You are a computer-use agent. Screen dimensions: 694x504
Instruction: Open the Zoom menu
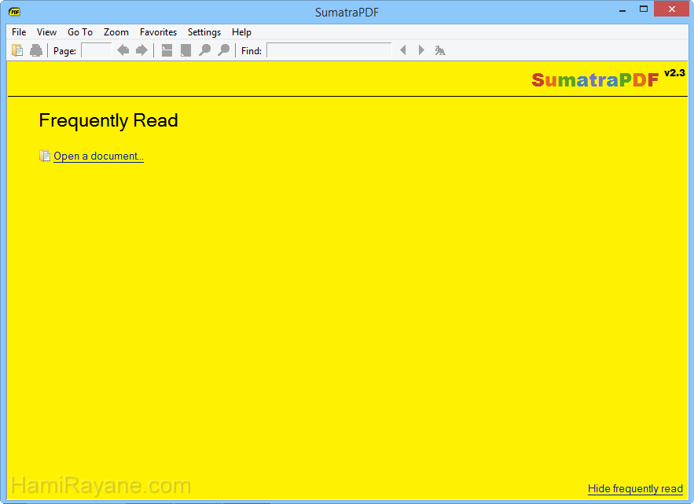click(x=116, y=32)
